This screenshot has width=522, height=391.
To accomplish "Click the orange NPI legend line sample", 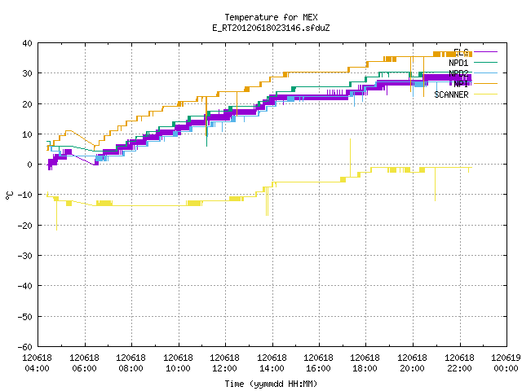I will coord(485,83).
